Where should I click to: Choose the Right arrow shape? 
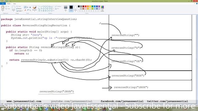[48, 9]
